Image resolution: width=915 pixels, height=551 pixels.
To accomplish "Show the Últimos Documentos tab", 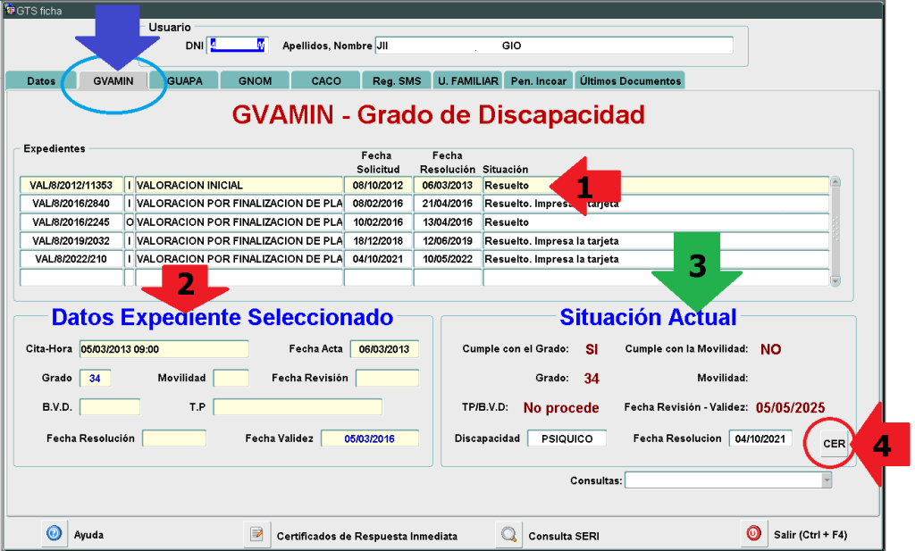I will 630,80.
